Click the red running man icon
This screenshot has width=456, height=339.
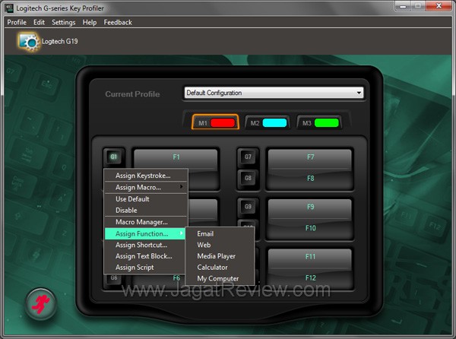coord(41,304)
